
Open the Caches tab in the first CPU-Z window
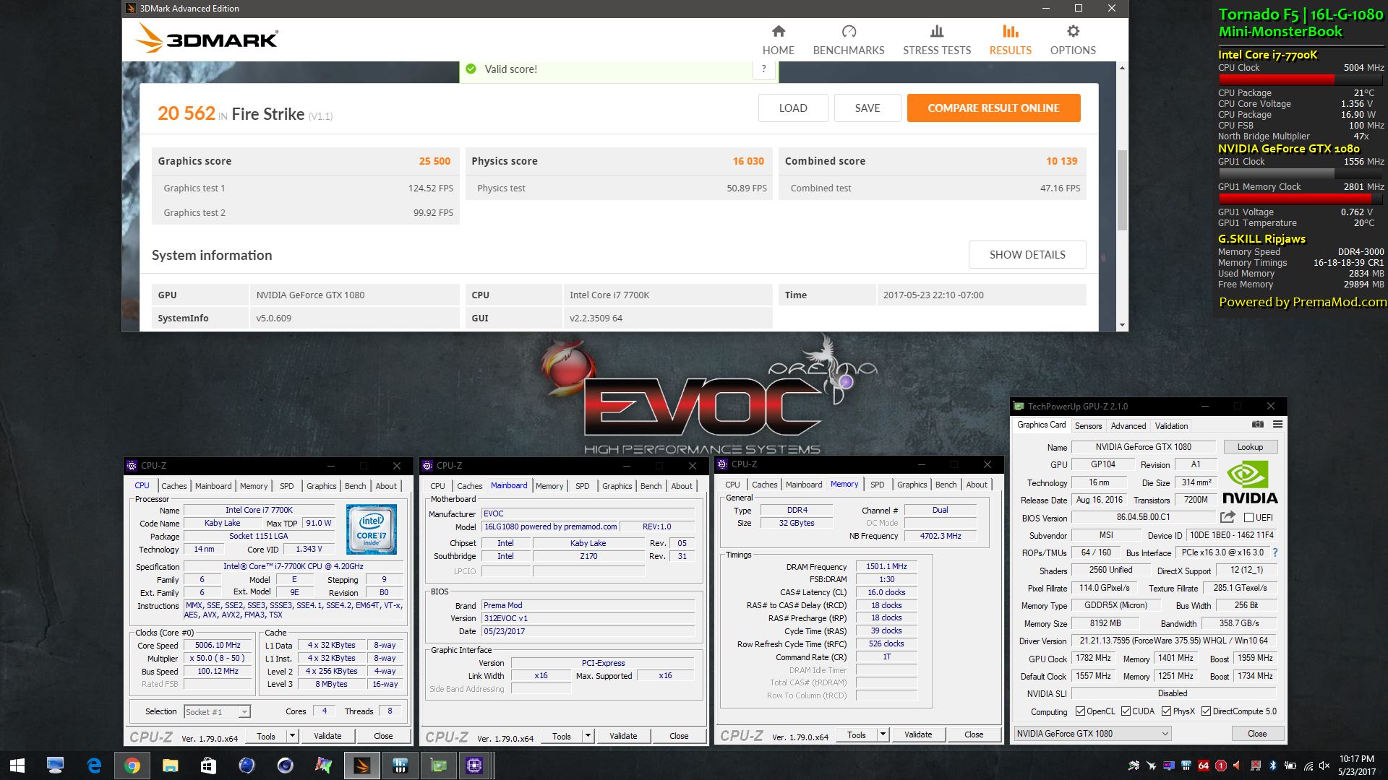point(173,486)
